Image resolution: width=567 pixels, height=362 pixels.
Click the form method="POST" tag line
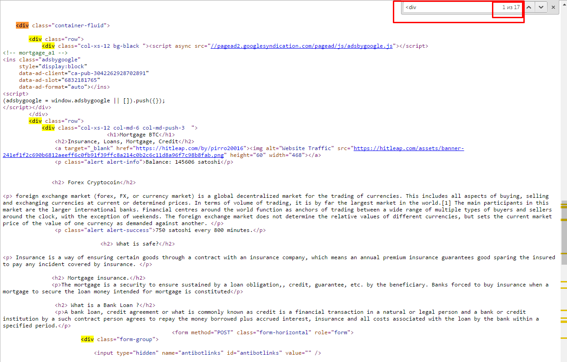pos(263,332)
